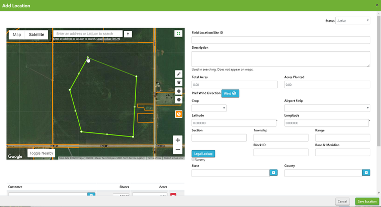Zoom in on the map
381x207 pixels.
(178, 140)
